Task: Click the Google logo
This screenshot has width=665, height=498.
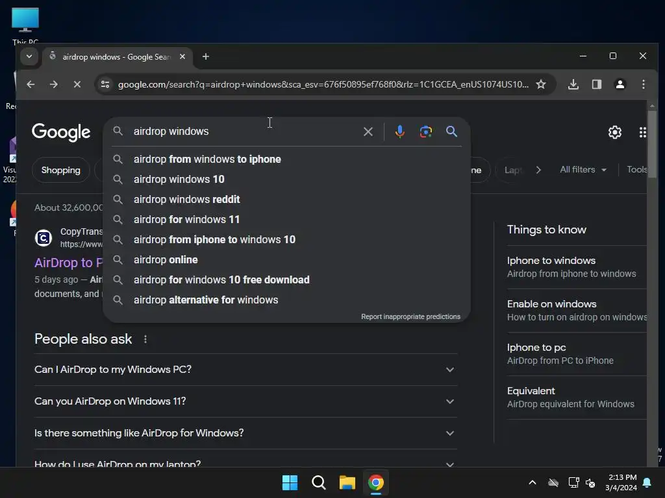Action: [x=61, y=132]
